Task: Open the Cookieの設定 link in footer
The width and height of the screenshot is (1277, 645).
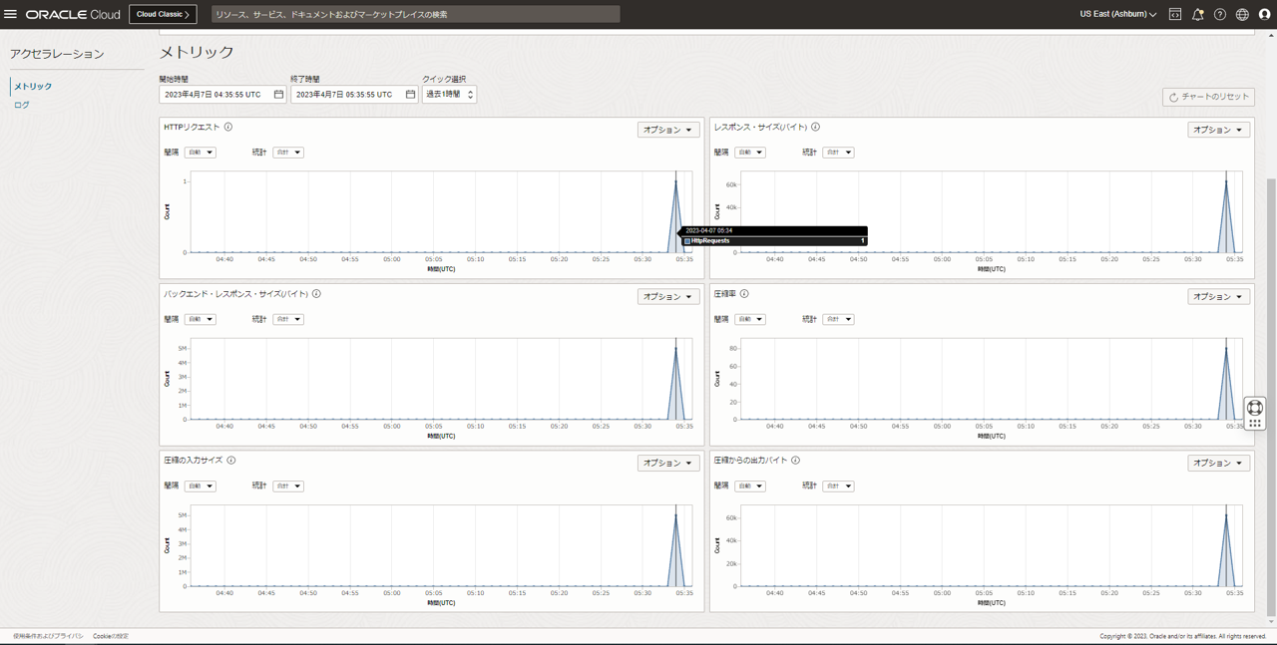Action: pyautogui.click(x=110, y=635)
